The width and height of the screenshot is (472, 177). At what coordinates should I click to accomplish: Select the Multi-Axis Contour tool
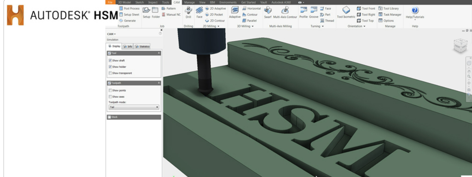[x=285, y=11]
